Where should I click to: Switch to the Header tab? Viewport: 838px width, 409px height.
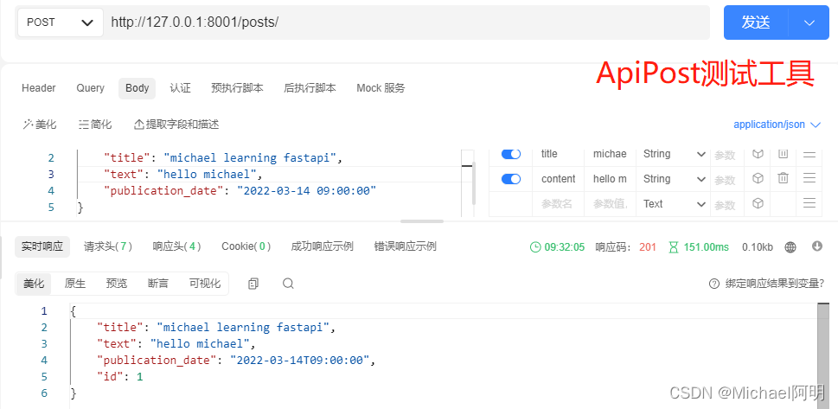click(38, 88)
